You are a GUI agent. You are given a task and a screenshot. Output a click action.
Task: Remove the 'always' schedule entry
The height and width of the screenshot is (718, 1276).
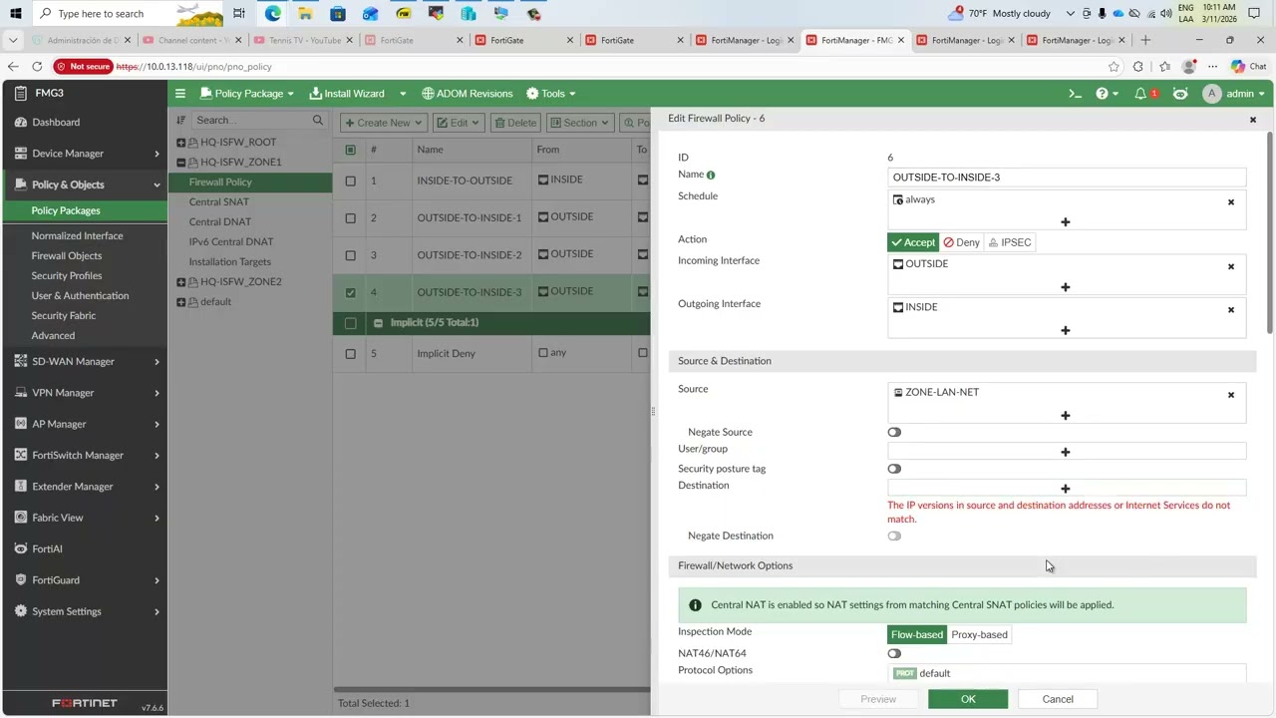(x=1231, y=202)
